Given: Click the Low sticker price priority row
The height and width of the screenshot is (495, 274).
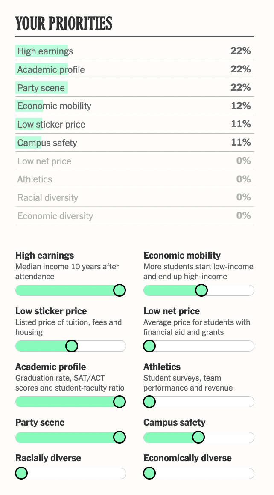Looking at the screenshot, I should pos(134,125).
